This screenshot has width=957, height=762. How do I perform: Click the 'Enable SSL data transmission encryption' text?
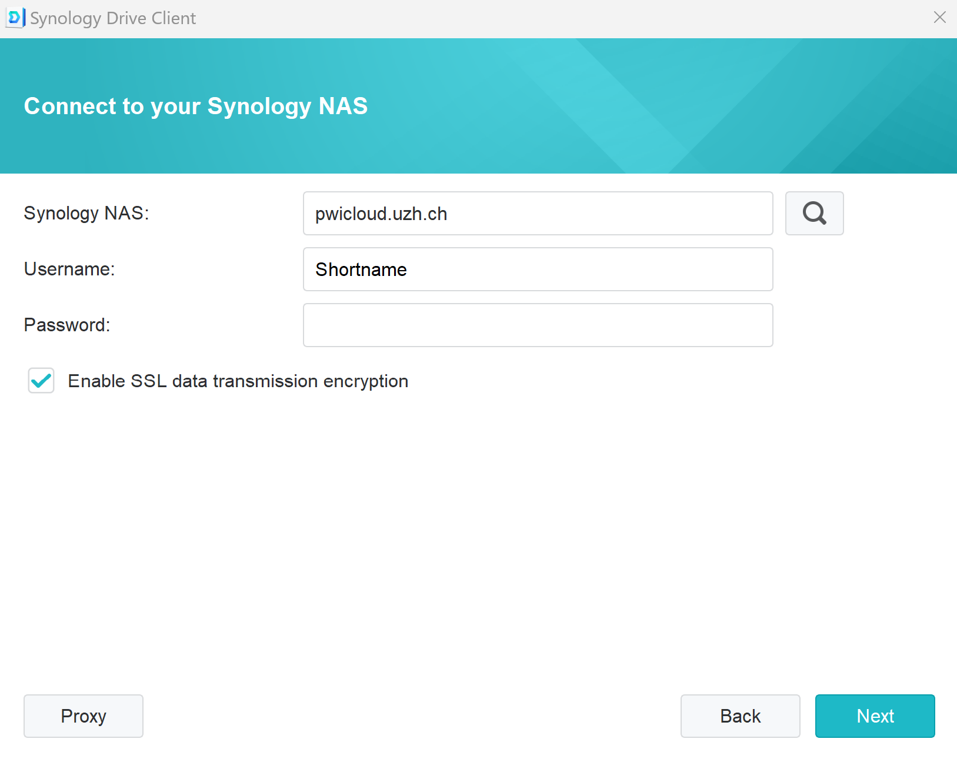(238, 381)
